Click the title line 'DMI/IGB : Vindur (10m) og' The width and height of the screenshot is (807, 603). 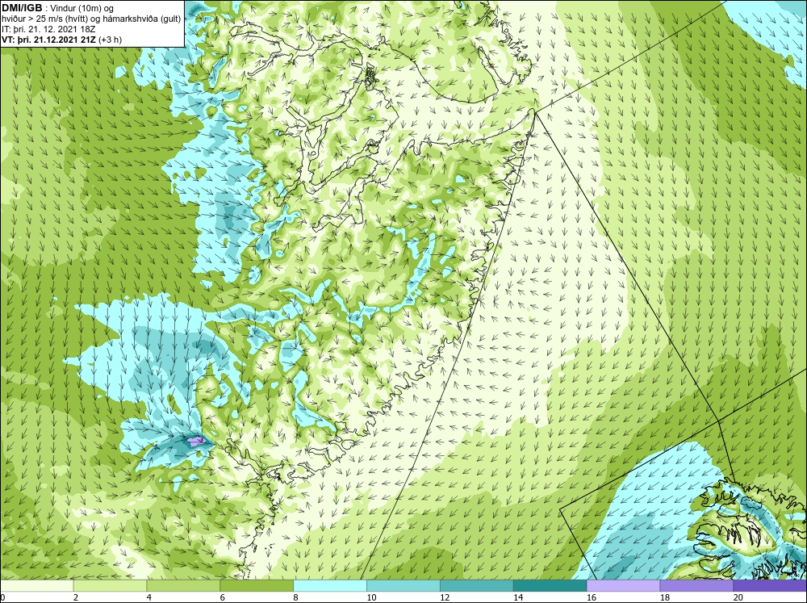point(58,8)
